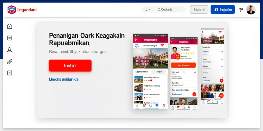Click the building banner image in first phone
This screenshot has height=131, width=263.
click(151, 59)
